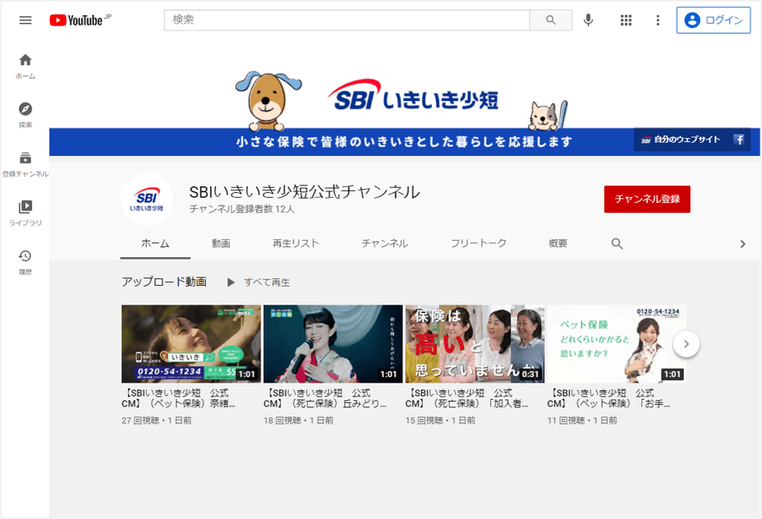Click title of video with 27 回視聴
This screenshot has height=519, width=762.
point(179,398)
